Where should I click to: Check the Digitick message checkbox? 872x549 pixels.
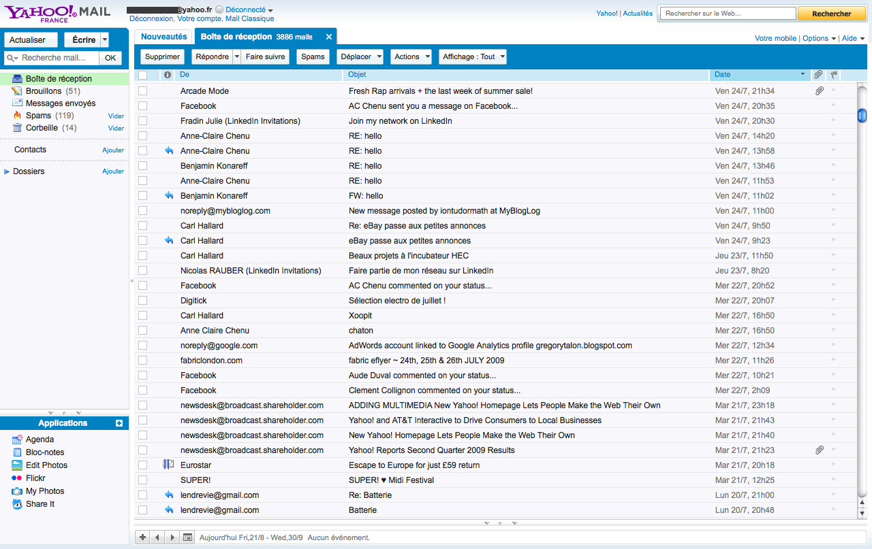click(142, 301)
